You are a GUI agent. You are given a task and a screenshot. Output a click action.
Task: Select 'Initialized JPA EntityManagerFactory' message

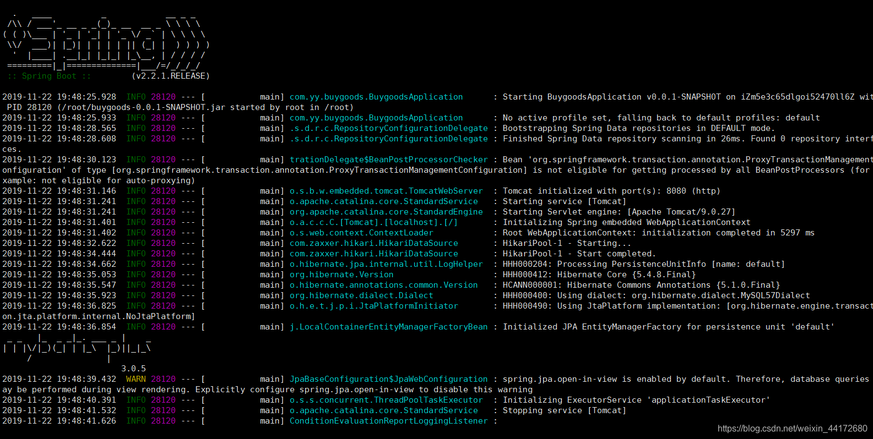(668, 327)
